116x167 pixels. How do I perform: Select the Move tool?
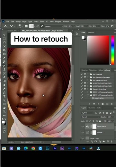(4, 35)
